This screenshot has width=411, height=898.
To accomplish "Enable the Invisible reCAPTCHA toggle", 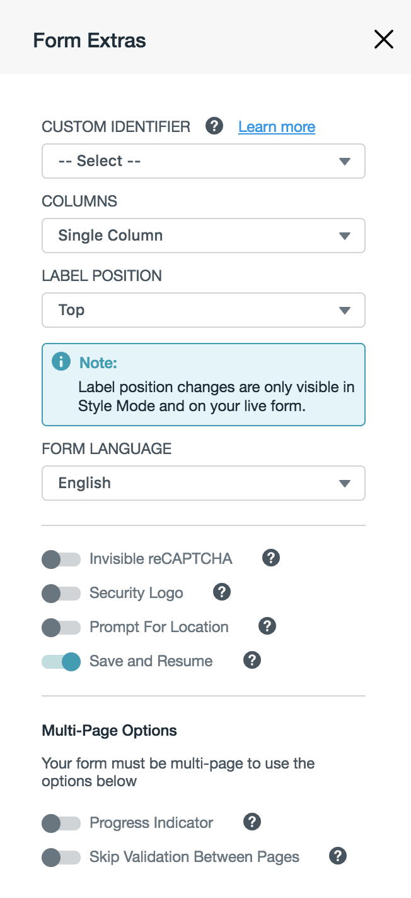I will [61, 559].
